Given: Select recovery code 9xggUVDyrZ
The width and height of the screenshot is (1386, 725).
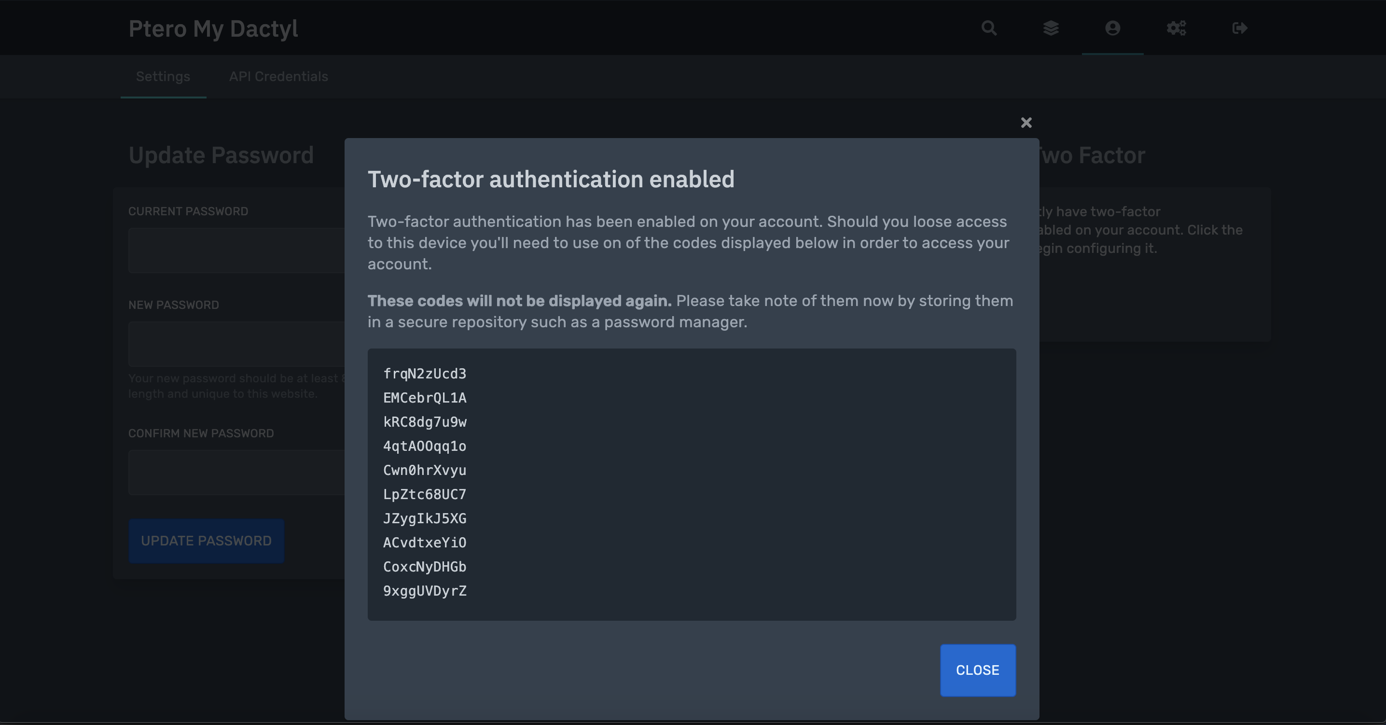Looking at the screenshot, I should (x=425, y=591).
